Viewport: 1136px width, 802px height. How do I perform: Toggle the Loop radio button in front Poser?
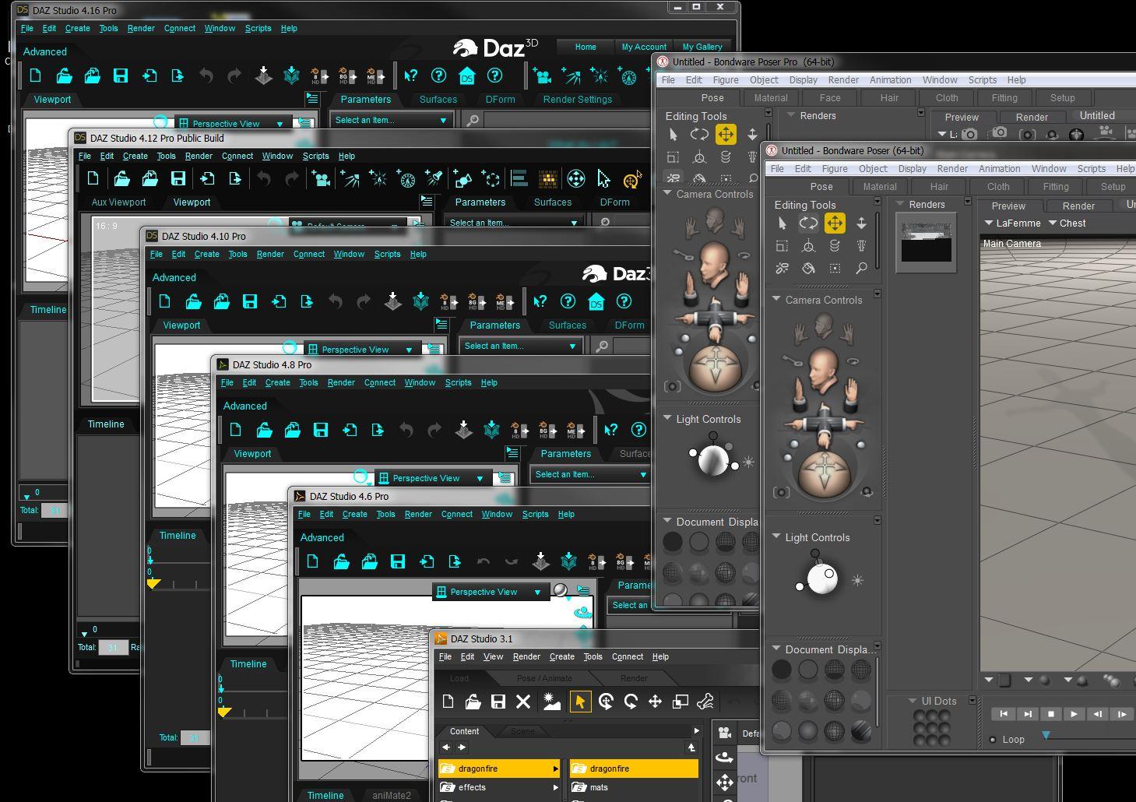pyautogui.click(x=993, y=740)
